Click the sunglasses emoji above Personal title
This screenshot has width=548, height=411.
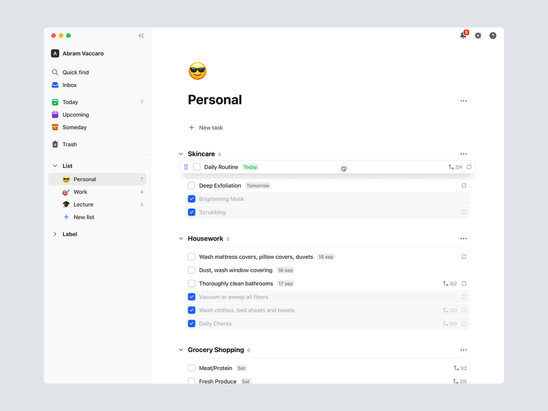197,71
